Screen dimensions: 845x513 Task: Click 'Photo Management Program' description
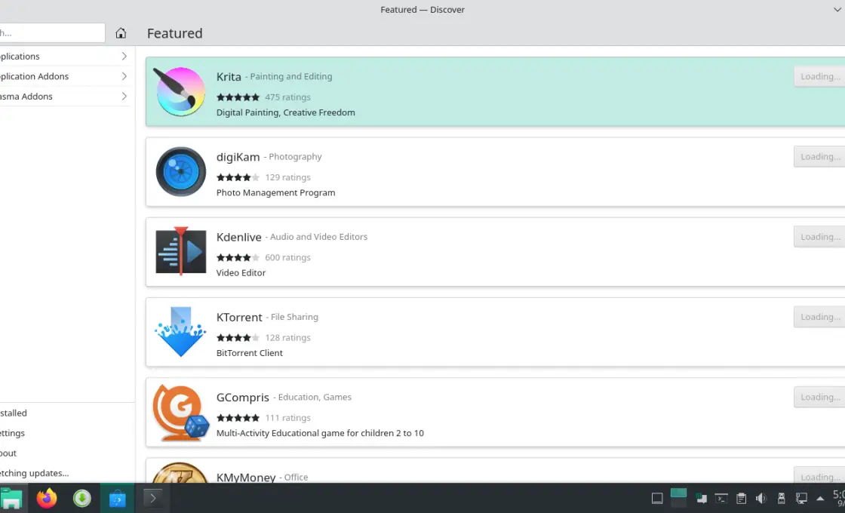pos(275,193)
